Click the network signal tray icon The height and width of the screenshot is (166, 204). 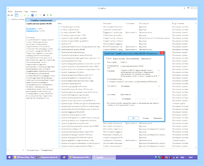(174, 157)
